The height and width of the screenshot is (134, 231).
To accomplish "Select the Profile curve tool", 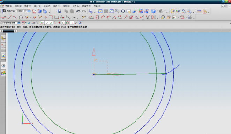I will click(x=4, y=17).
